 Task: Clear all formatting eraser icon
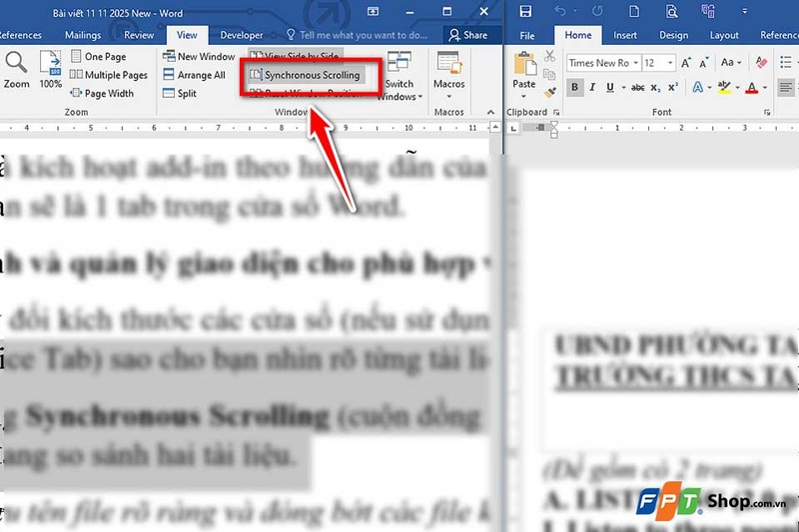762,63
